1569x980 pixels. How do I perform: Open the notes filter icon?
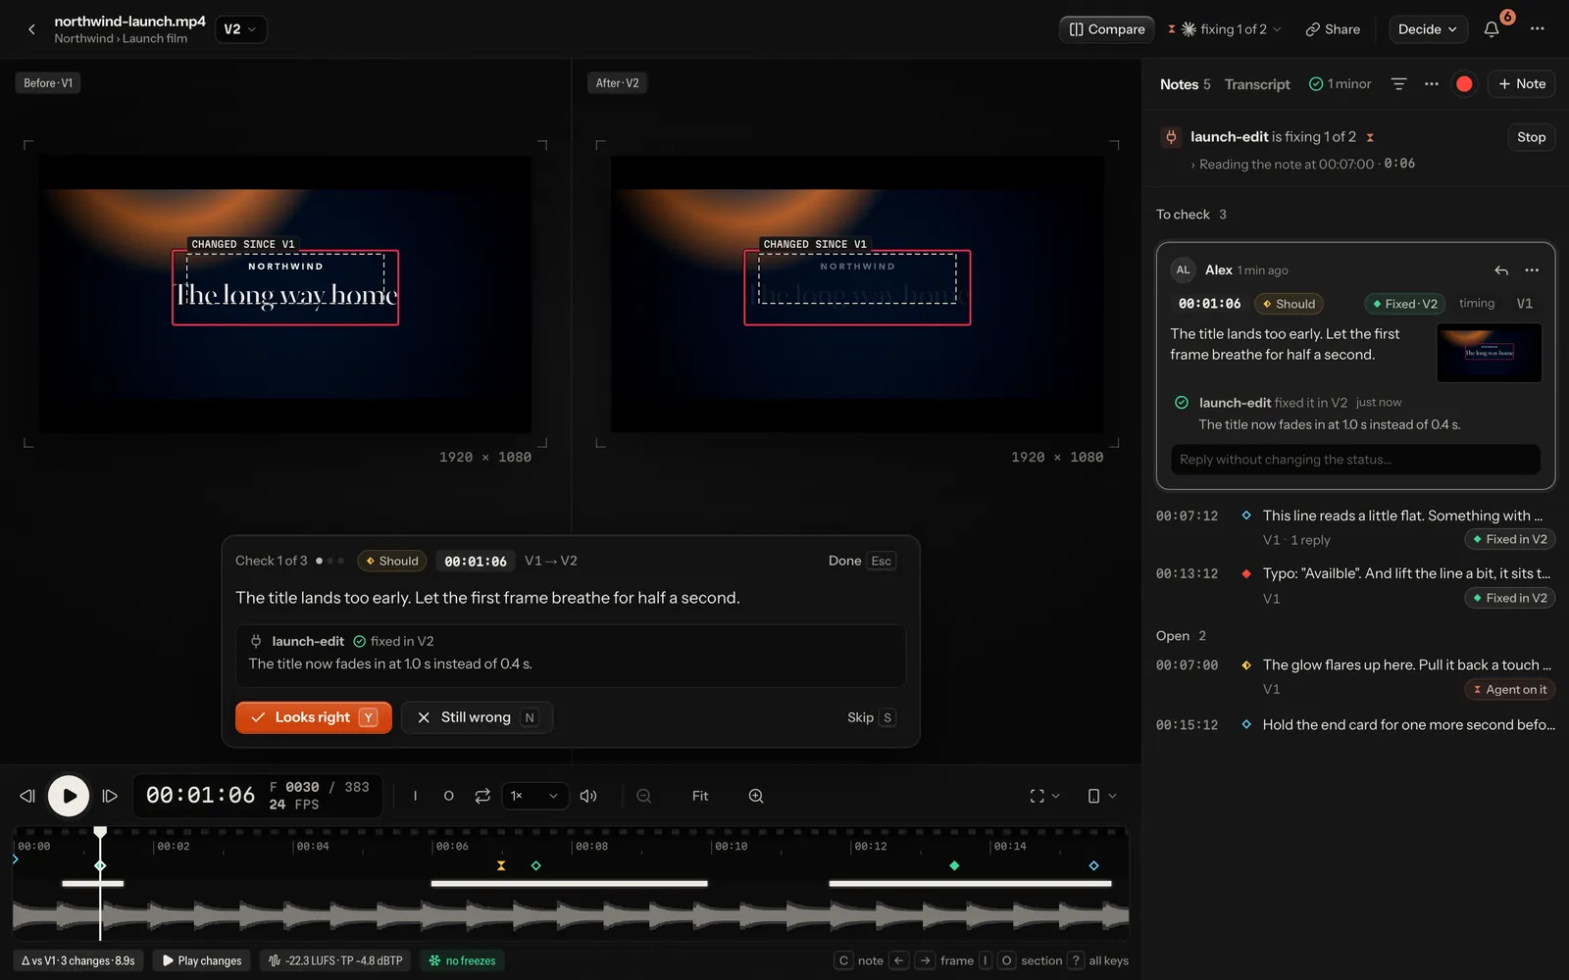click(1399, 84)
